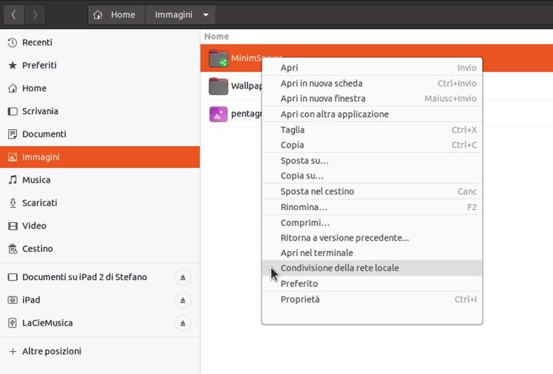Open Scaricati in the sidebar
Image resolution: width=553 pixels, height=374 pixels.
tap(39, 203)
